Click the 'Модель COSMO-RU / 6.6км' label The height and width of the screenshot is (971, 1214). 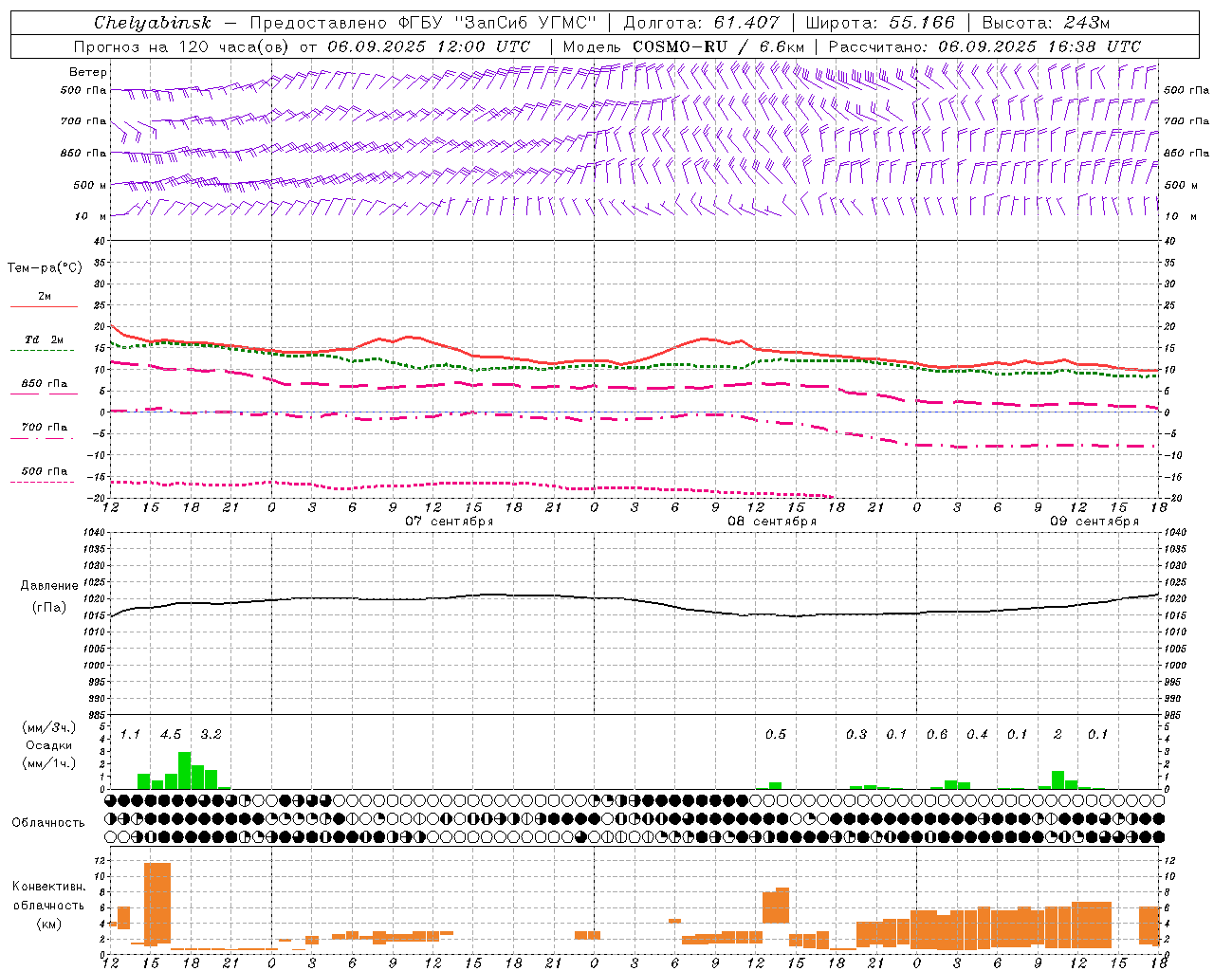click(x=684, y=46)
